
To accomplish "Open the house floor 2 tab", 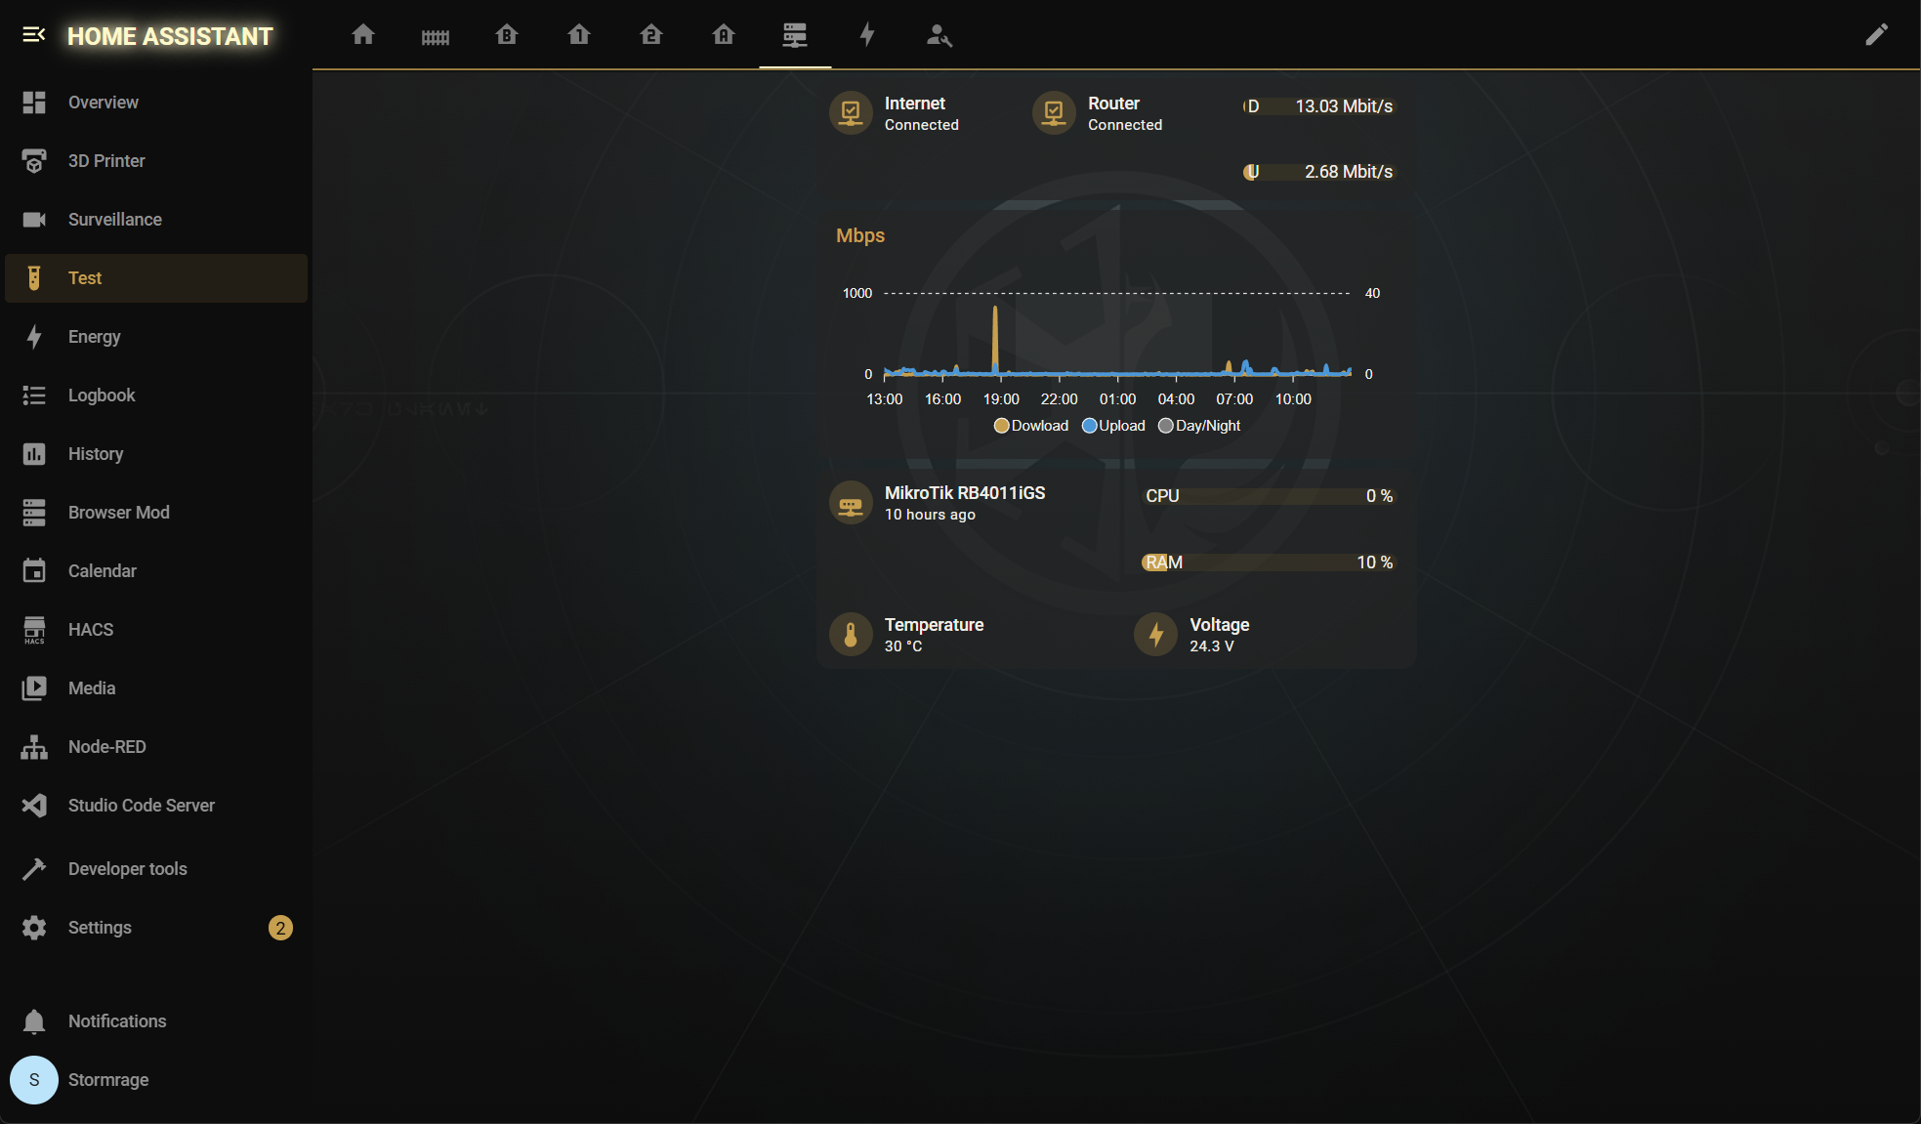I will click(x=651, y=35).
